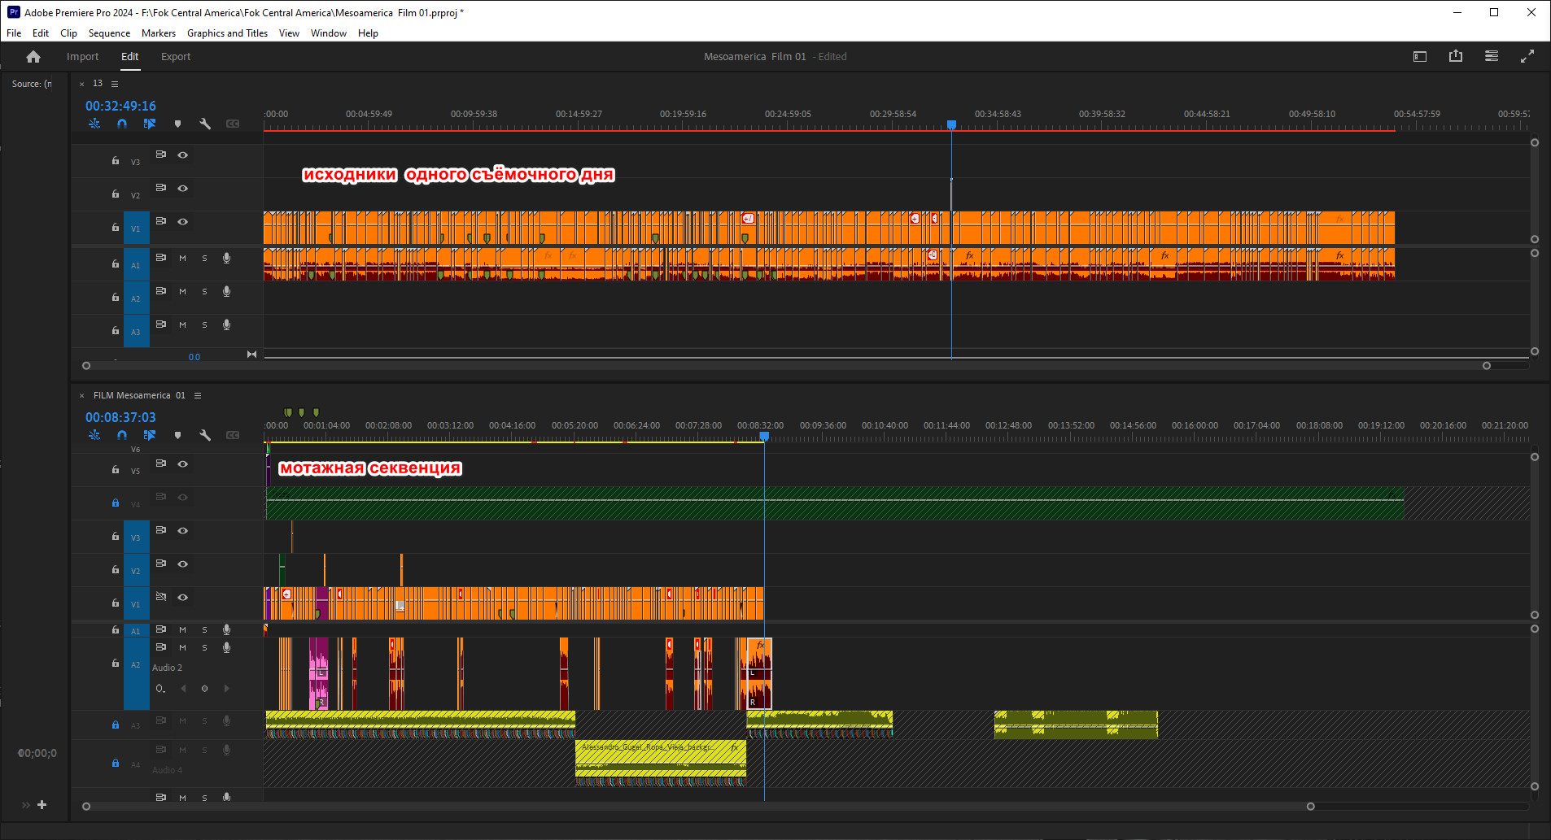Mute track A1 in sequence 13
Image resolution: width=1551 pixels, height=840 pixels.
point(182,258)
